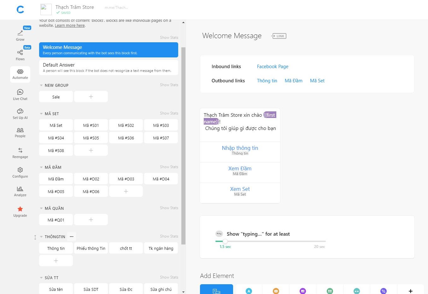Show Stats for MÃ ĐẦM group
This screenshot has width=428, height=294.
click(169, 167)
